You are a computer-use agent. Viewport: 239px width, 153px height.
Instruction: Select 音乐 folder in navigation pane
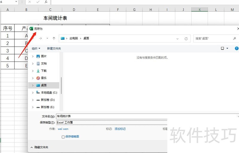(x=44, y=78)
